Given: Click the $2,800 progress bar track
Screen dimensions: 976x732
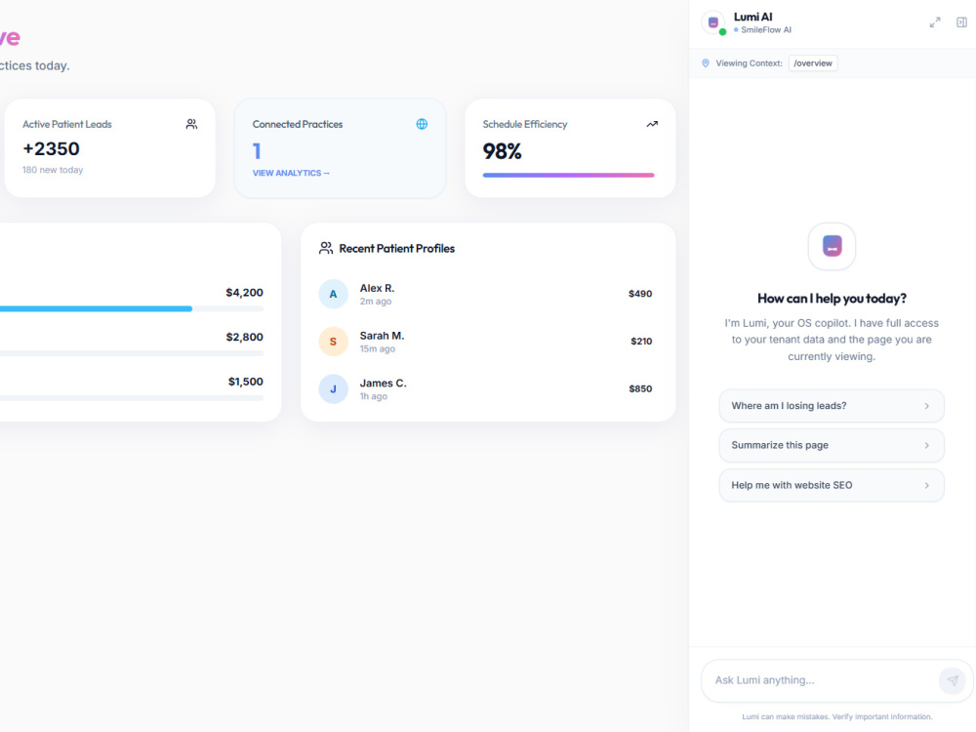Looking at the screenshot, I should coord(132,353).
